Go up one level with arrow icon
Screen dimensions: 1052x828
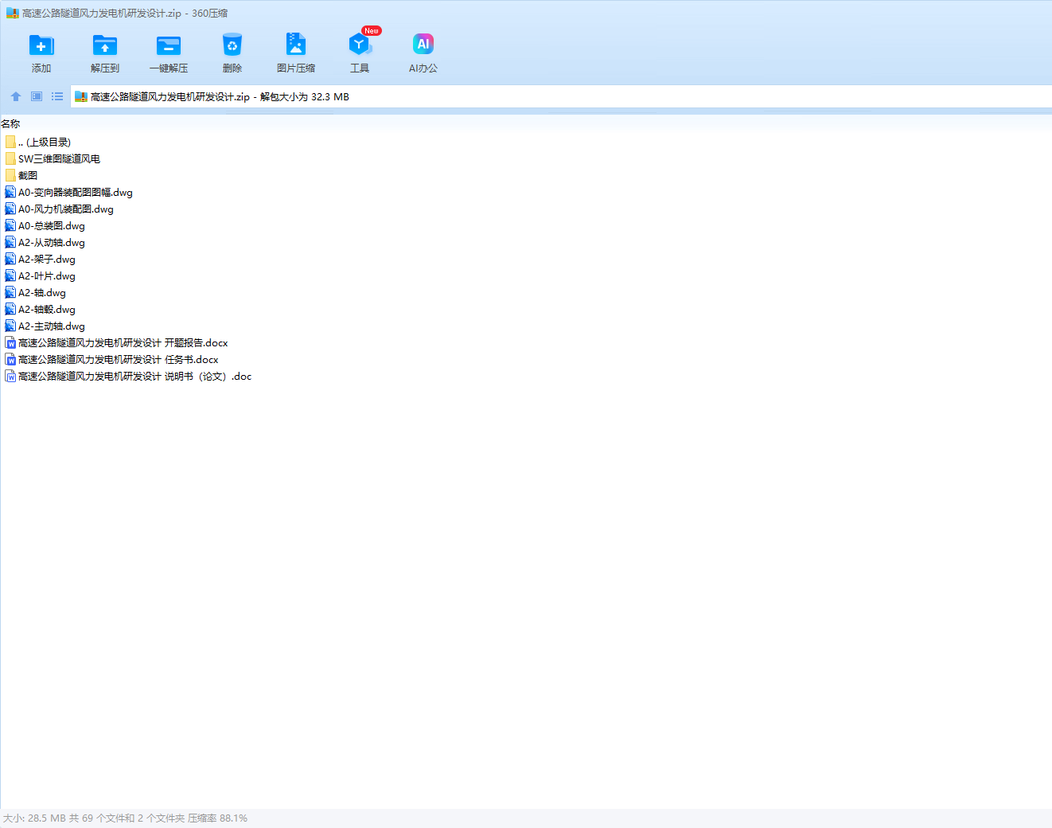pyautogui.click(x=16, y=96)
